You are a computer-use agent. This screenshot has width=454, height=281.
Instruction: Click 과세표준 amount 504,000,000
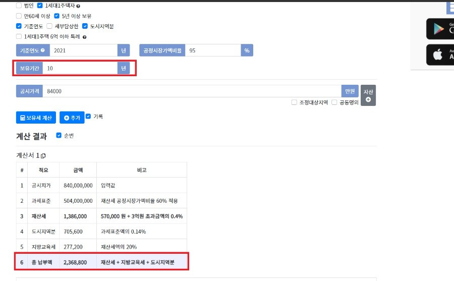[78, 201]
